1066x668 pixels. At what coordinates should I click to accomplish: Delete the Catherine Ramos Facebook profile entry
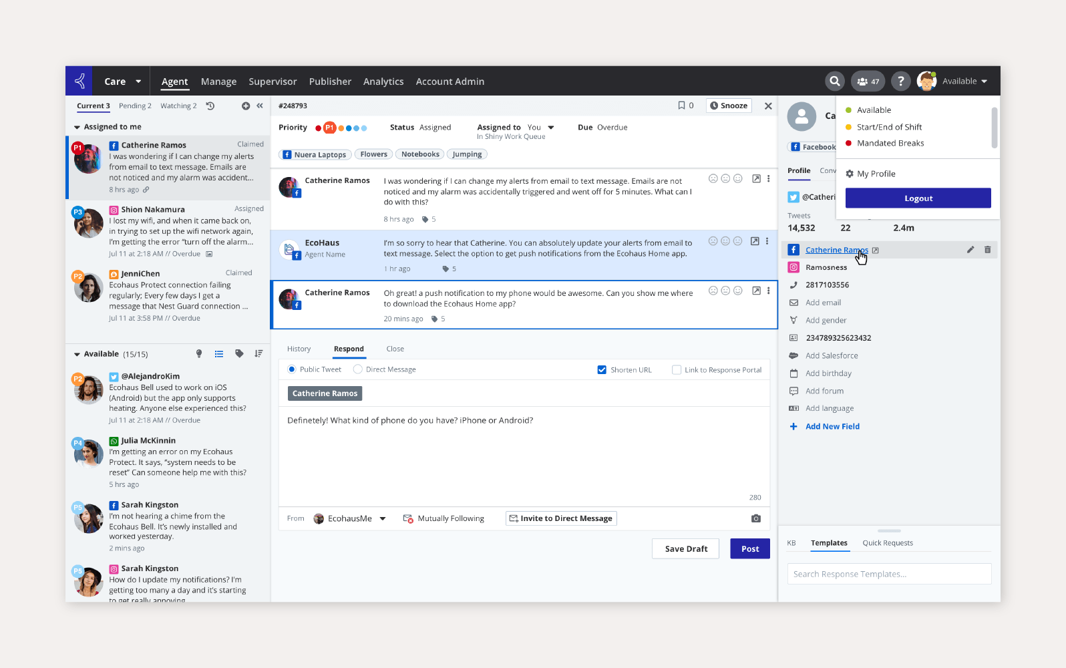click(x=987, y=250)
